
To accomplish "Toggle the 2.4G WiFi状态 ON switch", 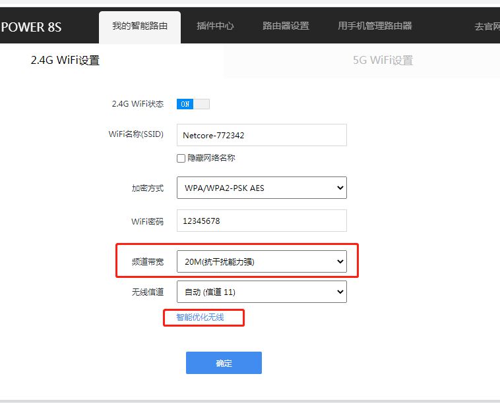I will (193, 104).
